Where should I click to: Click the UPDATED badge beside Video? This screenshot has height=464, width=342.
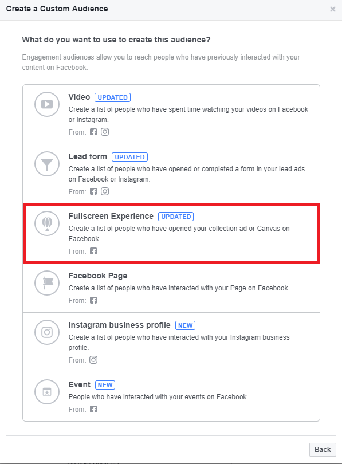[112, 97]
